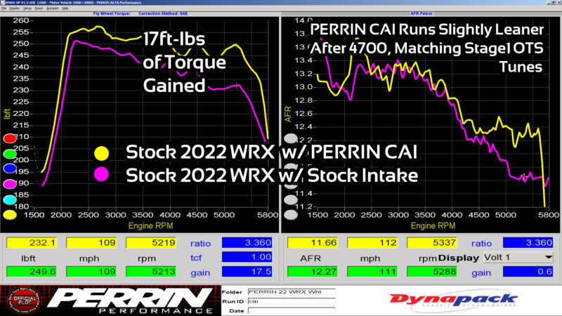
Task: Click the green 12.27 AFR field
Action: [x=313, y=272]
